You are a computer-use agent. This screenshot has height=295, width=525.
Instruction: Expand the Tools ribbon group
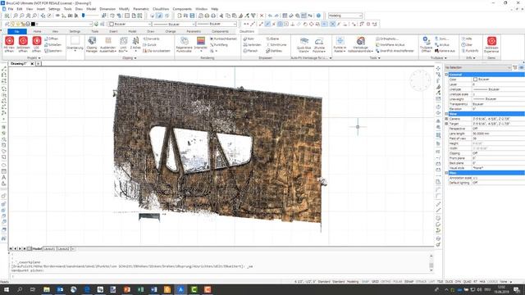(375, 58)
